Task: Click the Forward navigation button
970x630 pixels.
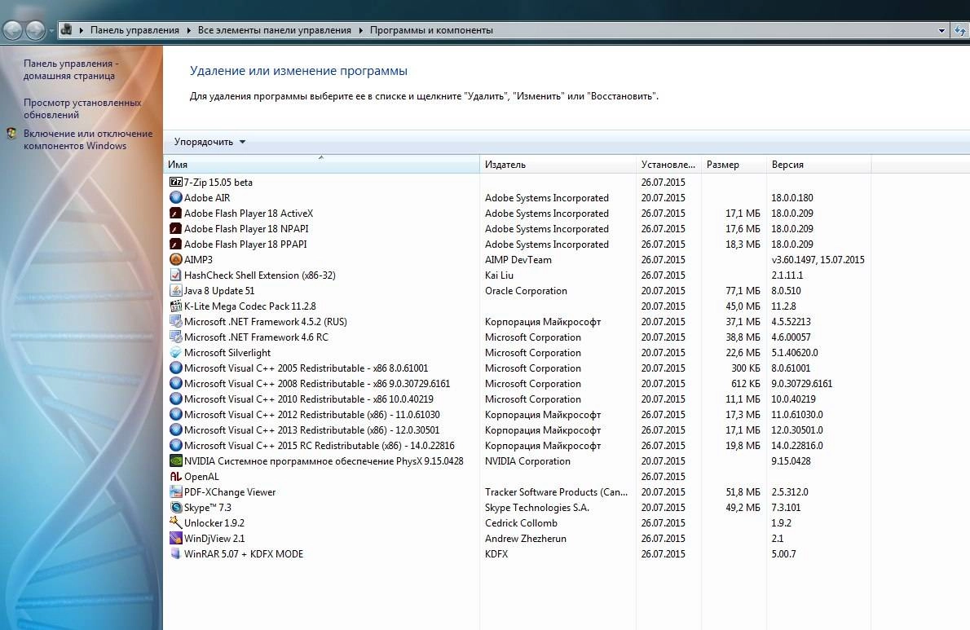Action: pyautogui.click(x=35, y=30)
